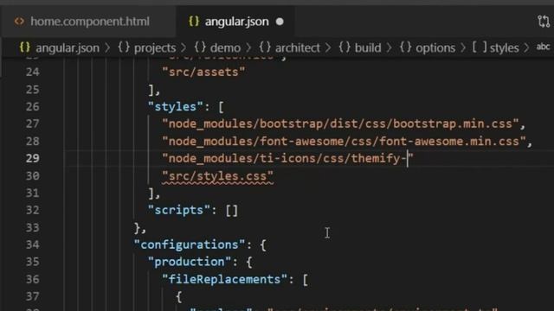Select the angular.json editor tab
Image resolution: width=554 pixels, height=311 pixels.
pos(236,22)
